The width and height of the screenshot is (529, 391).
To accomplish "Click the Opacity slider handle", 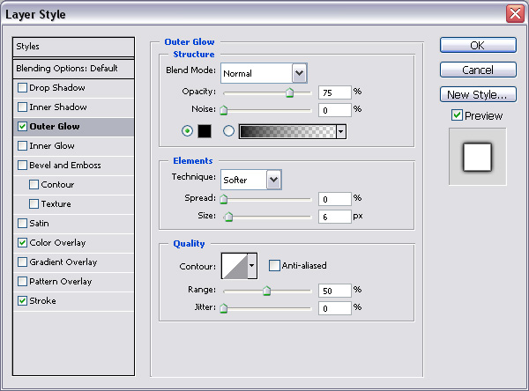I will (x=289, y=92).
